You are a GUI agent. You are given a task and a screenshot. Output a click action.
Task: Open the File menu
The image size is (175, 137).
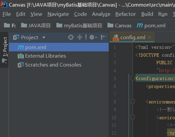(7, 14)
